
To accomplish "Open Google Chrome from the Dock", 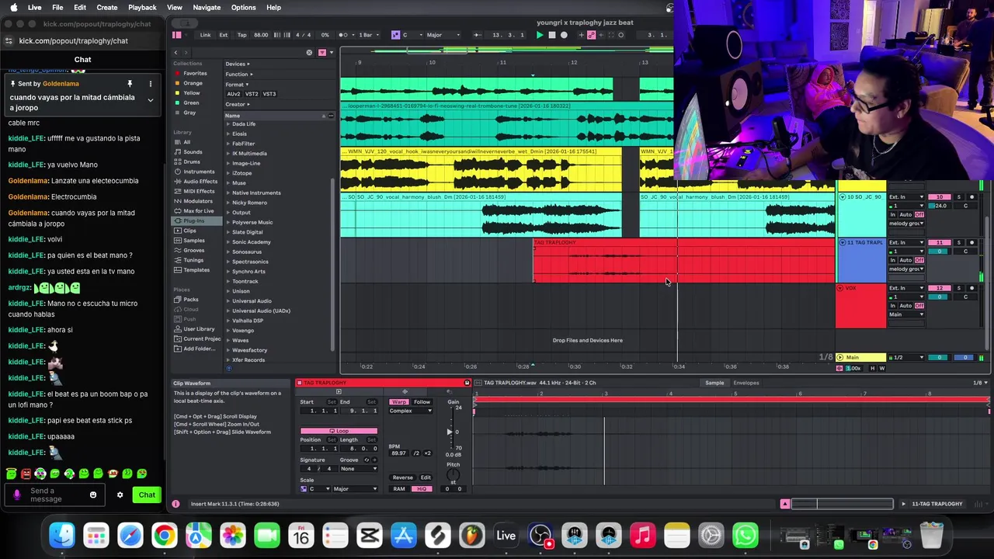I will (x=165, y=535).
